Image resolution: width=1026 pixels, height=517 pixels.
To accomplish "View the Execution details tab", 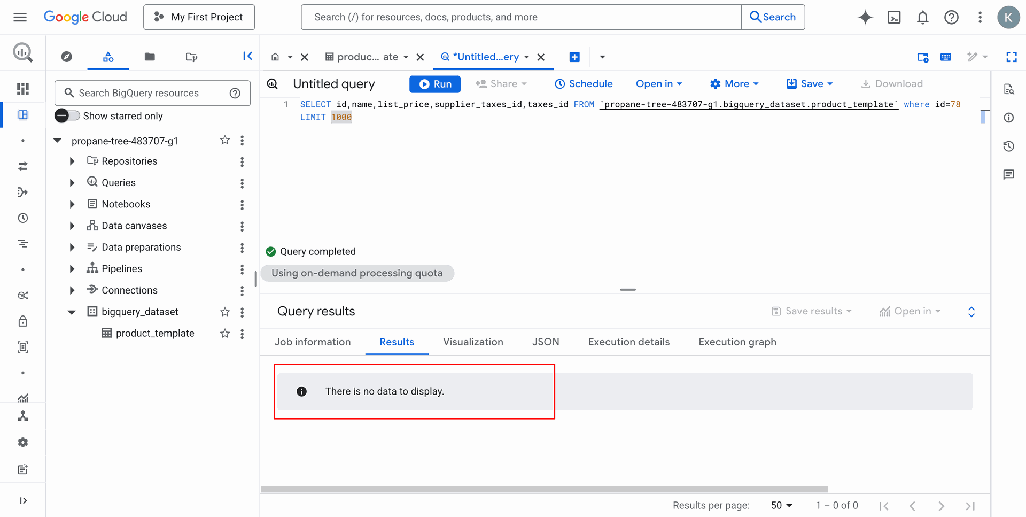I will coord(629,342).
